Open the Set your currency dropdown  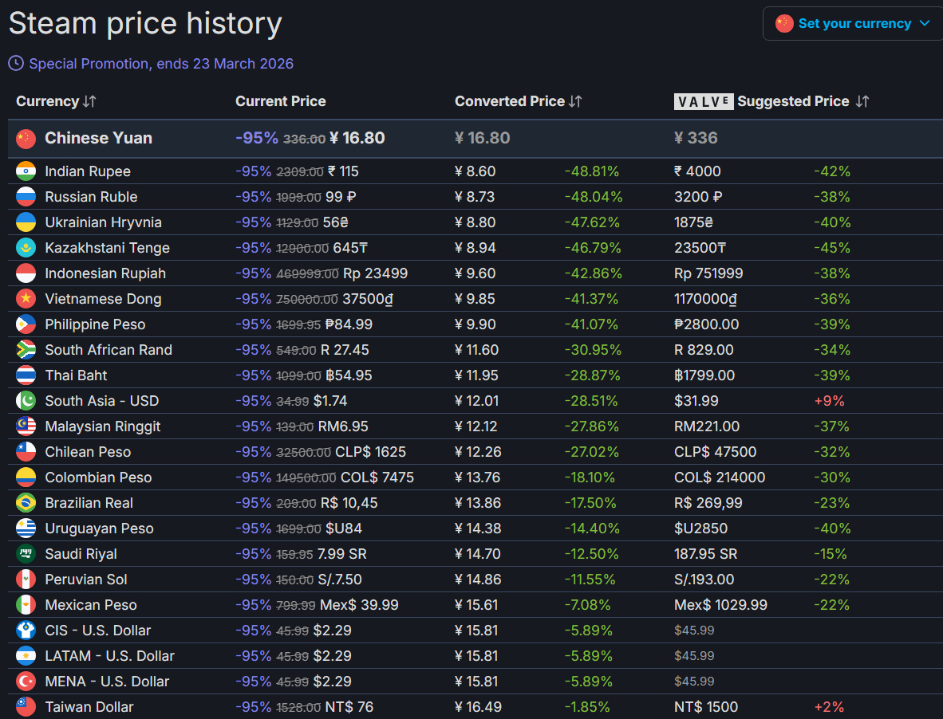[x=852, y=24]
